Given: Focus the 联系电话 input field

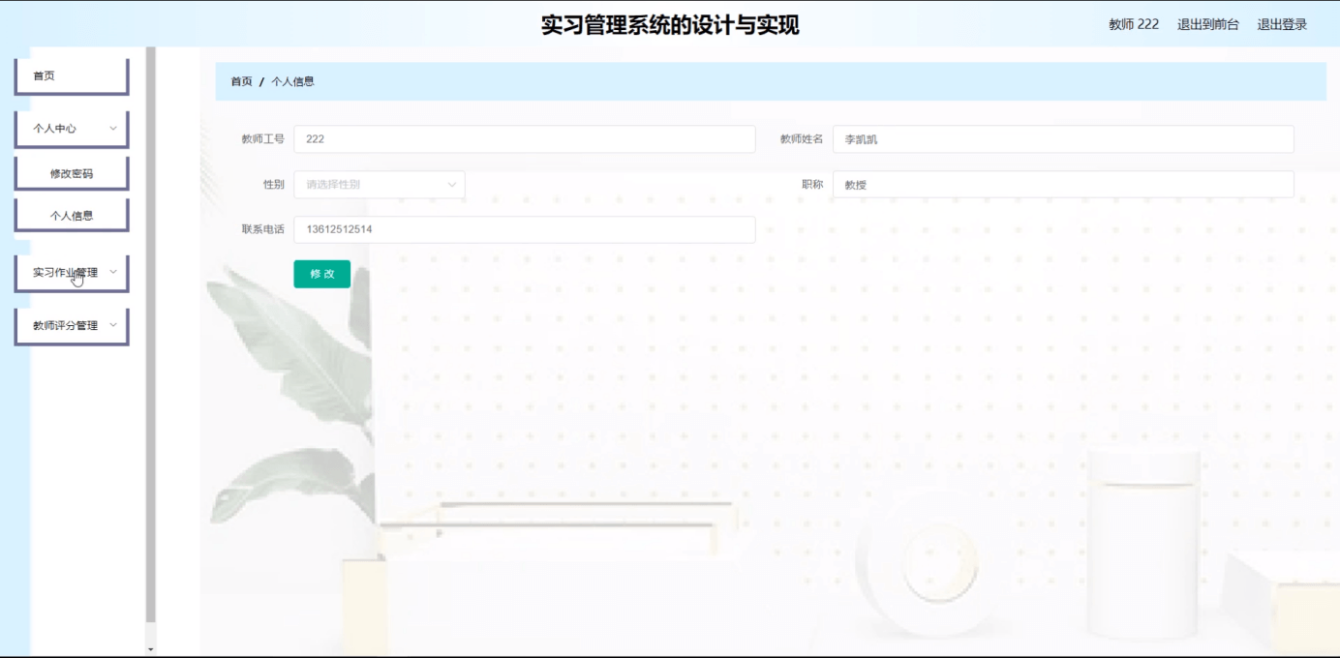Looking at the screenshot, I should [525, 229].
